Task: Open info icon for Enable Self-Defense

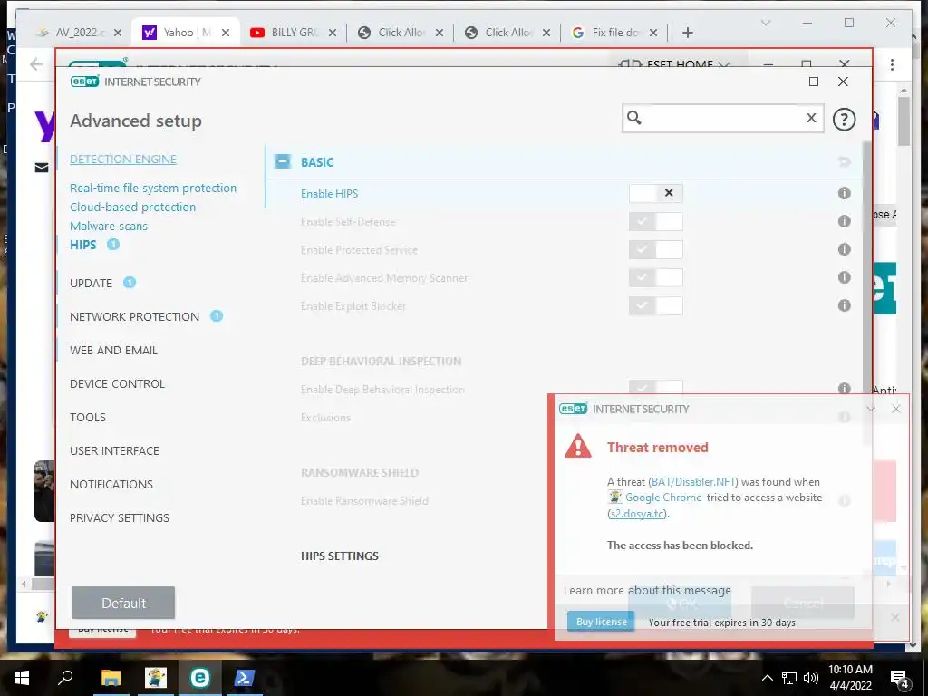Action: click(x=844, y=221)
